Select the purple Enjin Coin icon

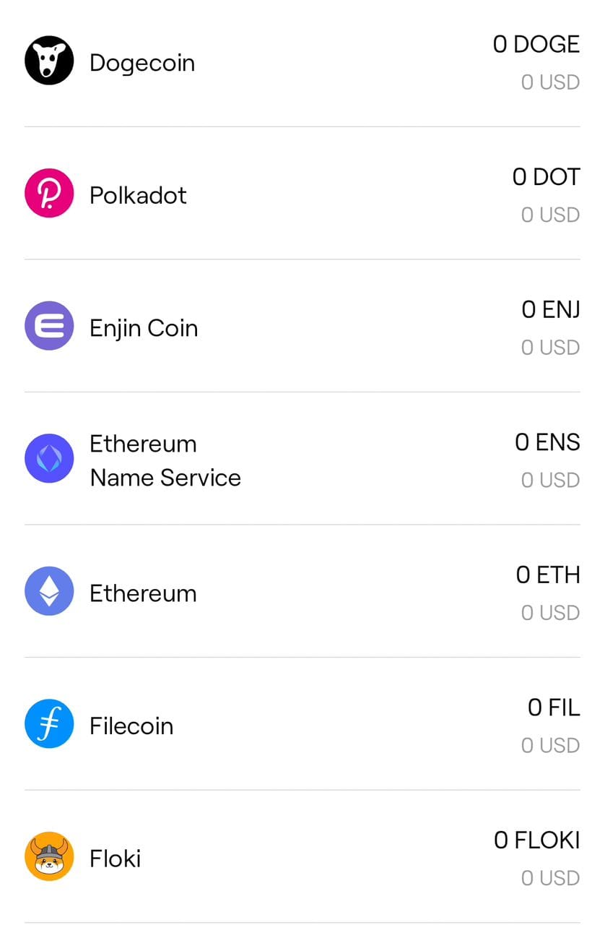[x=49, y=326]
